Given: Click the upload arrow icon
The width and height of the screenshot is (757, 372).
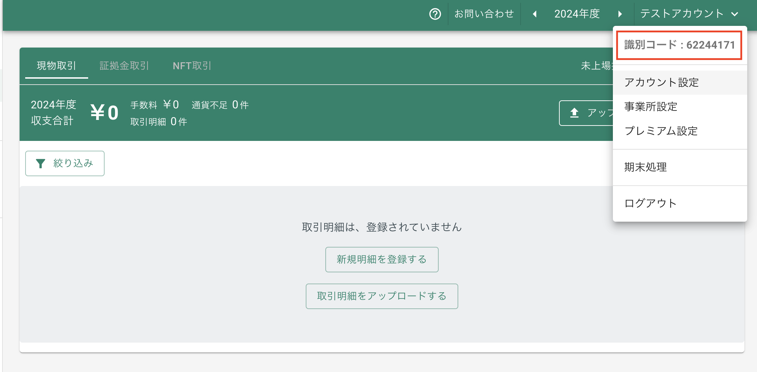Looking at the screenshot, I should pyautogui.click(x=574, y=113).
